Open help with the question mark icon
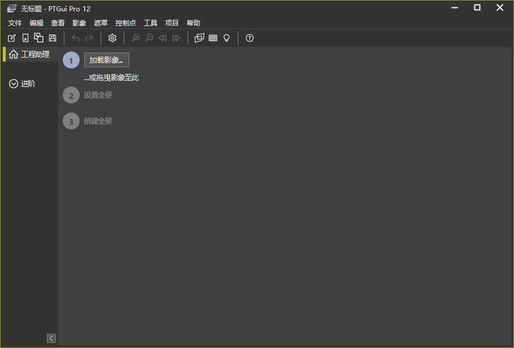This screenshot has height=348, width=514. click(249, 38)
